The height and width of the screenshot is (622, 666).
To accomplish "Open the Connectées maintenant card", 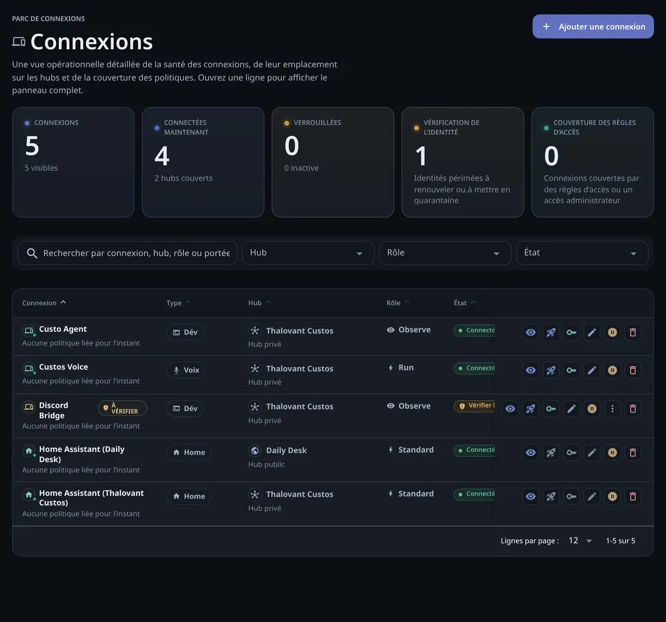I will tap(203, 162).
